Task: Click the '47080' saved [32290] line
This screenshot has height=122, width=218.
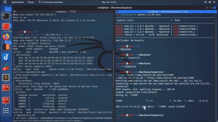Action: 150,106
